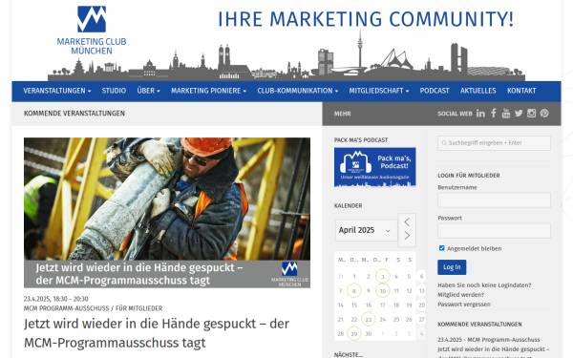Click the Haben Sie noch keine Logindaten? text
573x358 pixels.
(x=484, y=284)
